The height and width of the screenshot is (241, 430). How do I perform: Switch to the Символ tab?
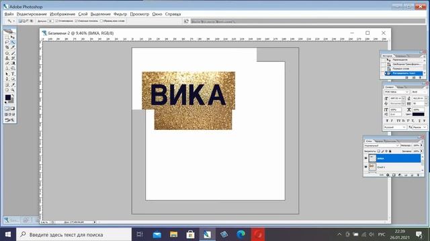(390, 87)
